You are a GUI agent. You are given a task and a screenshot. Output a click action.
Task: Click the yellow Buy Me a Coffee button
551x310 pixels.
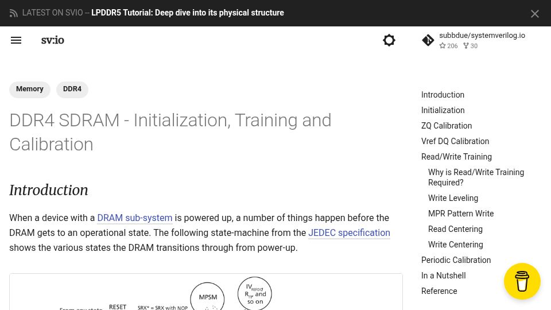point(522,281)
